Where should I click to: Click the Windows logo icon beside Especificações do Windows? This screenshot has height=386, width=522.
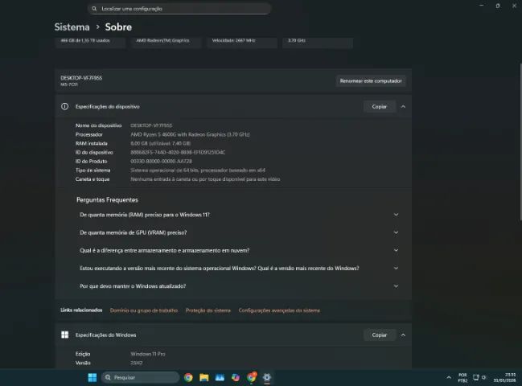[64, 335]
